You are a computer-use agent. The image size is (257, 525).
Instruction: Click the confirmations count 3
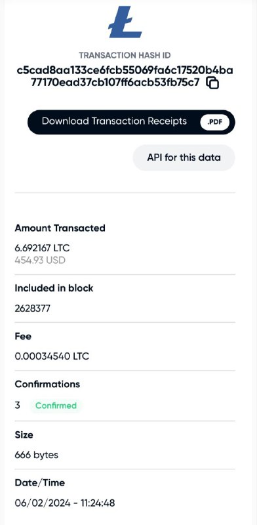[x=18, y=406]
